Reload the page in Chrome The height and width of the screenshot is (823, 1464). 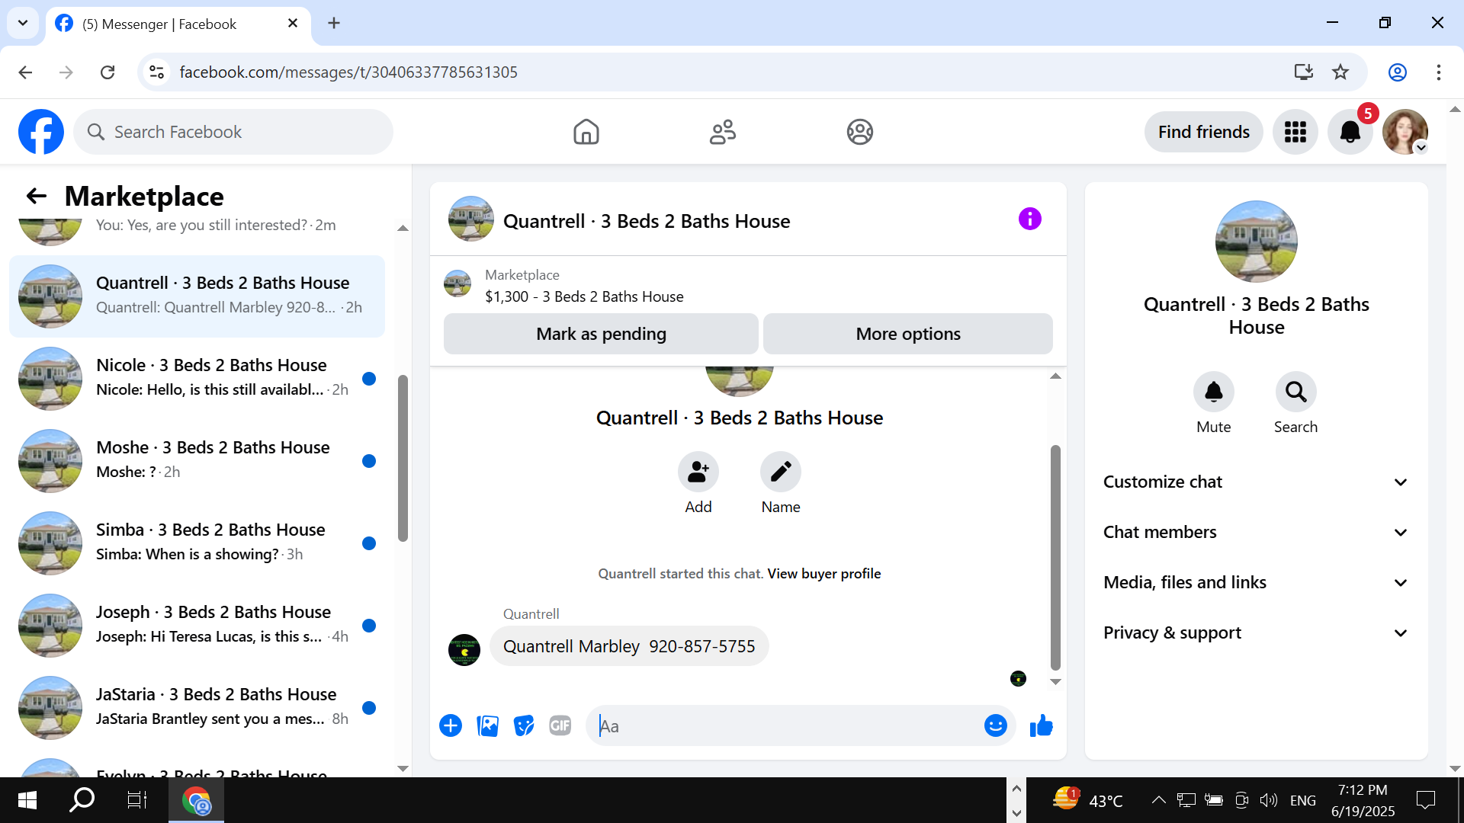(x=108, y=72)
